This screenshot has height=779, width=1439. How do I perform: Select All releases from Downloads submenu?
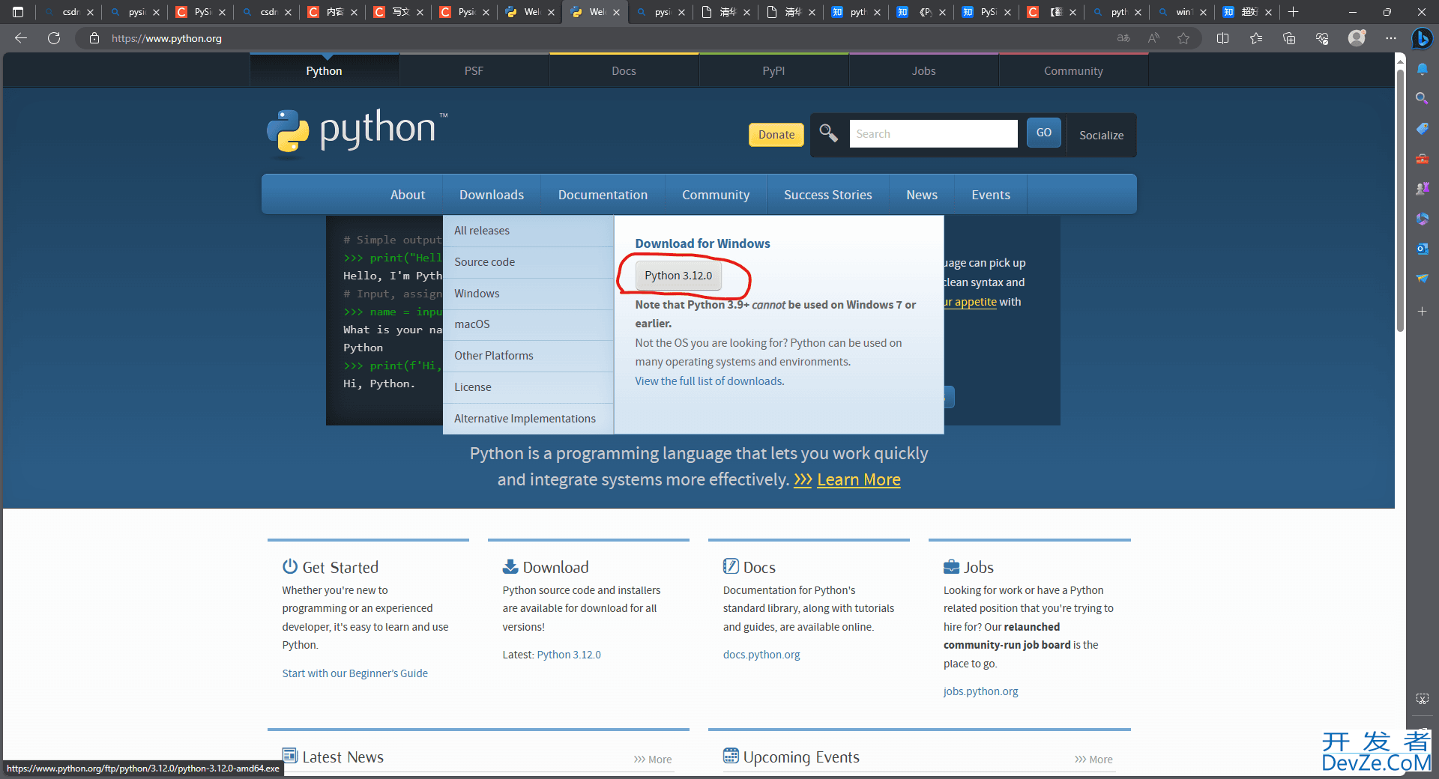[x=528, y=231]
